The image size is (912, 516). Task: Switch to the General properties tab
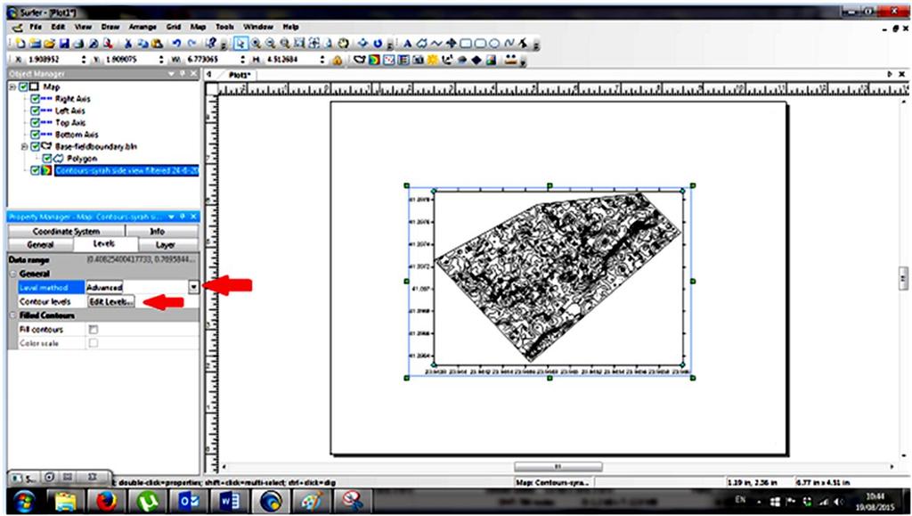[x=41, y=245]
